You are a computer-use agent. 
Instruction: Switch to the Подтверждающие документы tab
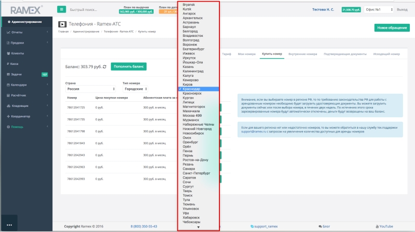point(345,54)
